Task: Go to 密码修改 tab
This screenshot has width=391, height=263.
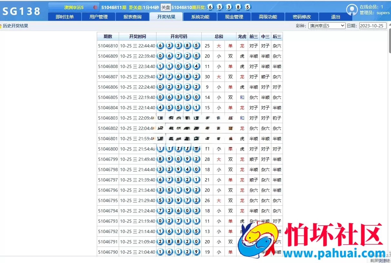Action: 302,17
